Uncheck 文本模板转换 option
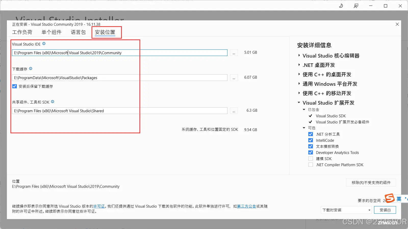408x229 pixels. (310, 146)
